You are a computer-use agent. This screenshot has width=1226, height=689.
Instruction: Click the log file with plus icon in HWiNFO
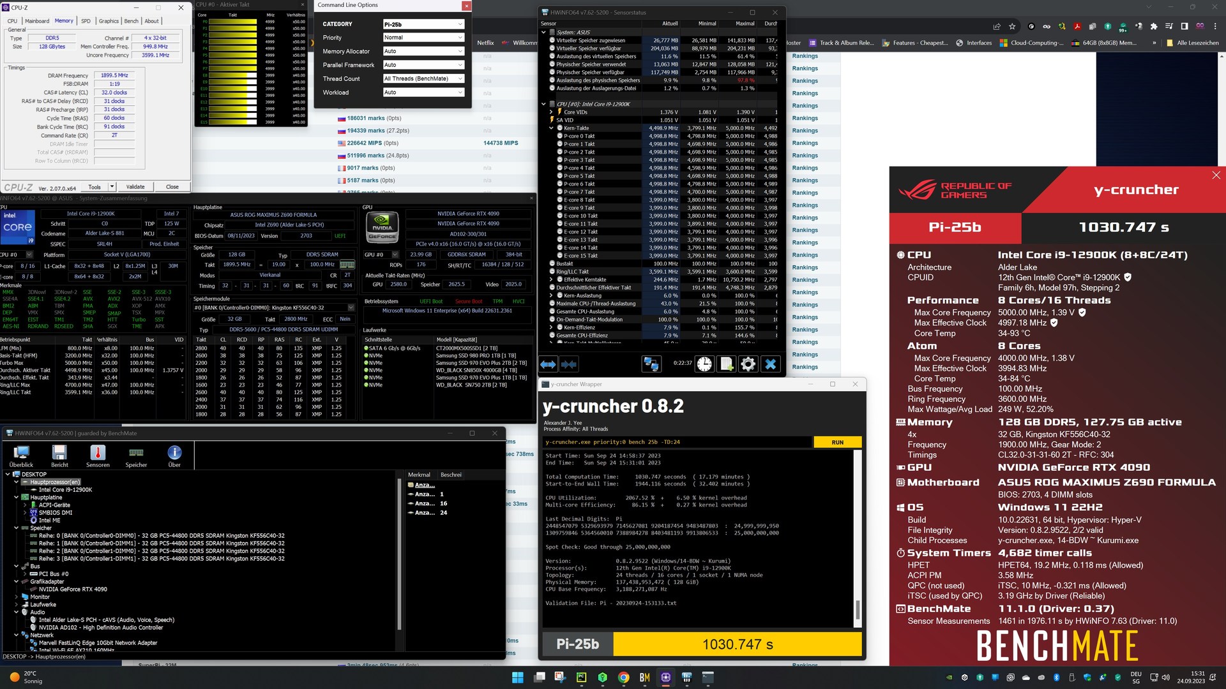point(727,364)
